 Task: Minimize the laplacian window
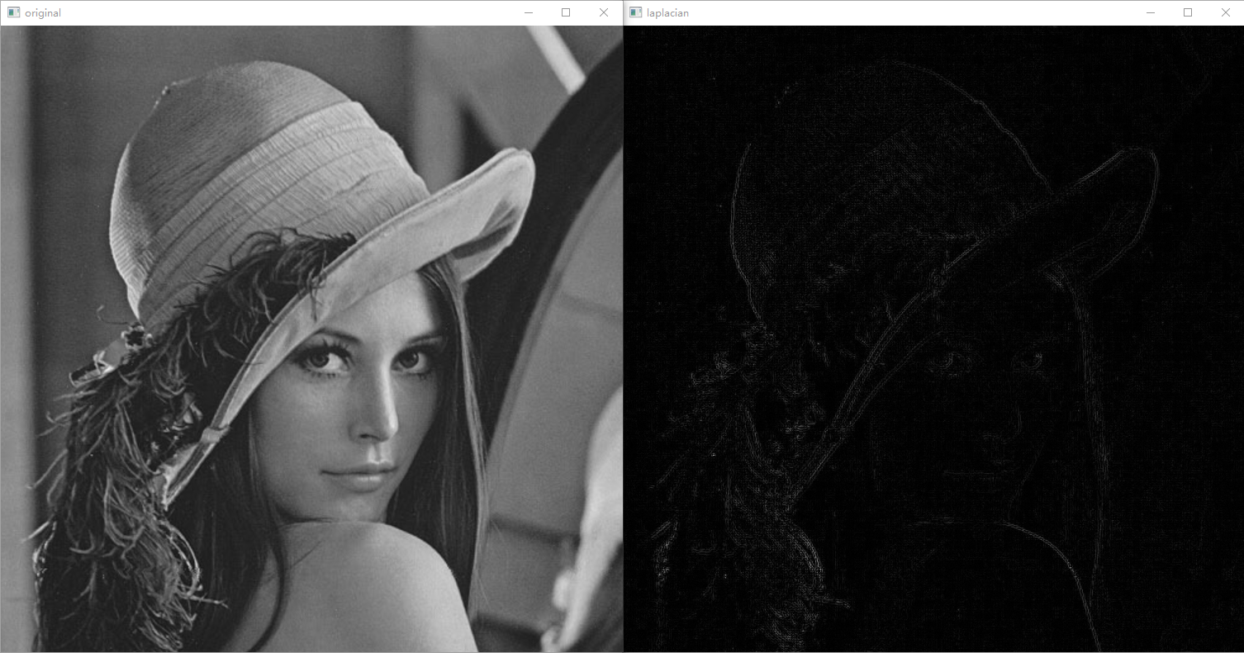point(1150,12)
